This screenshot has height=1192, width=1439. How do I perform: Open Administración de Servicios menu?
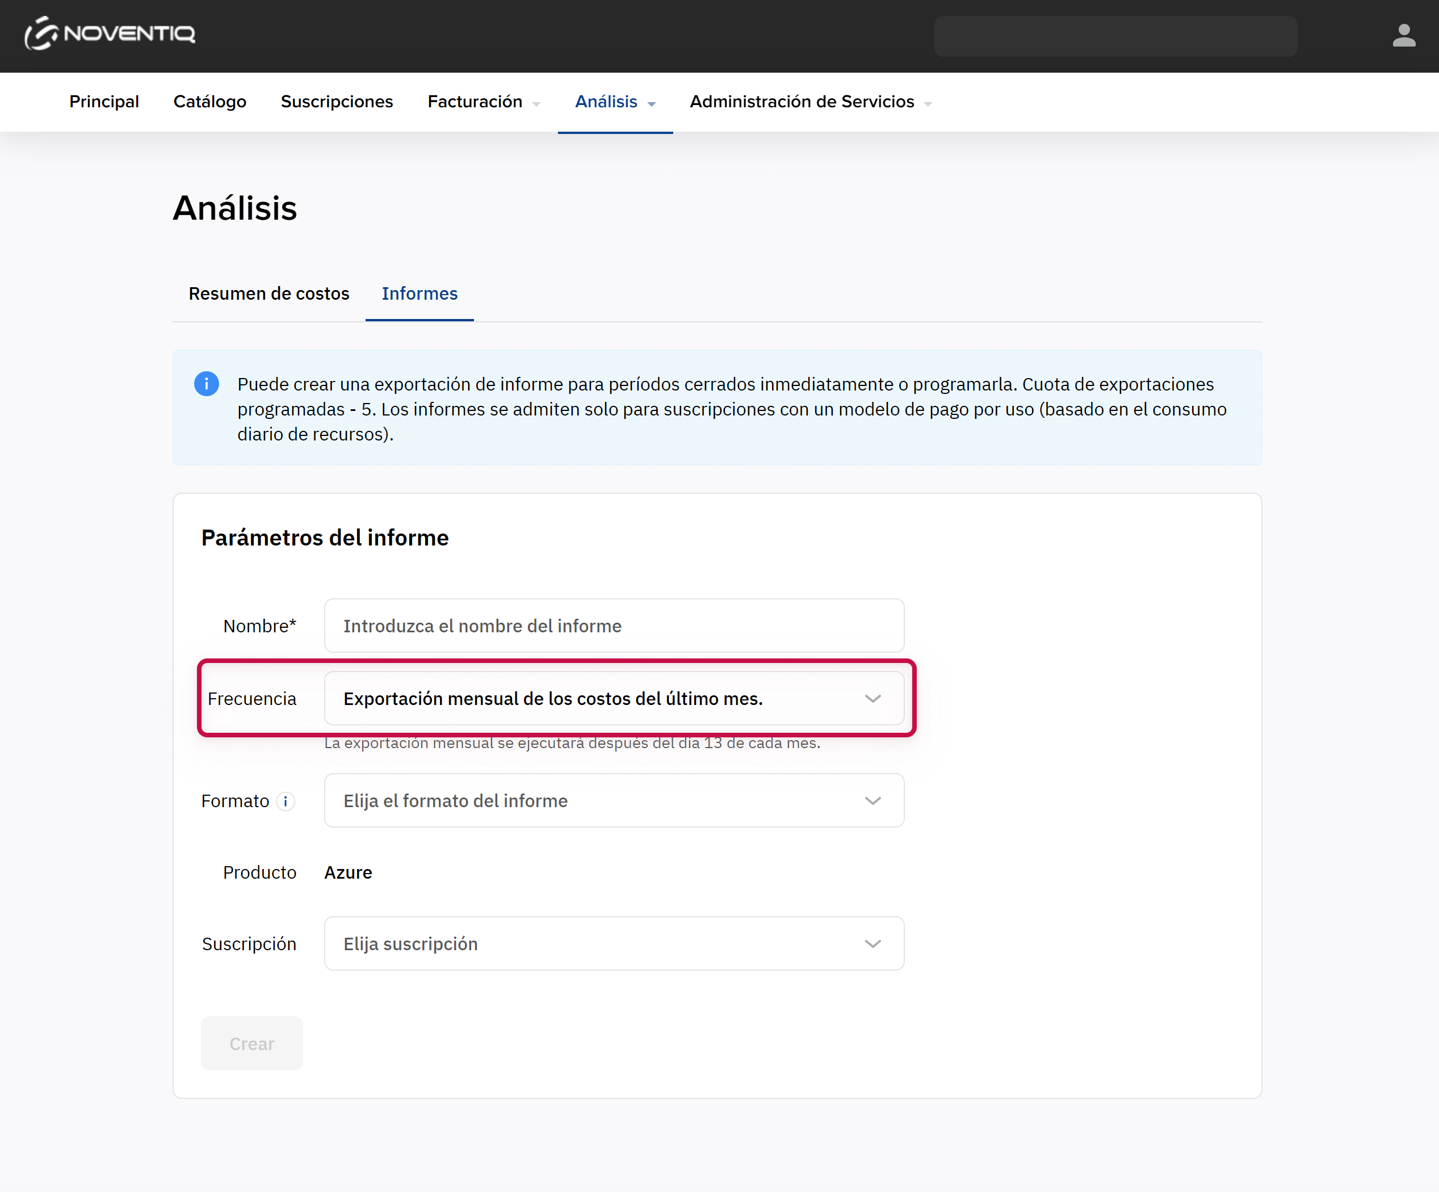(802, 102)
